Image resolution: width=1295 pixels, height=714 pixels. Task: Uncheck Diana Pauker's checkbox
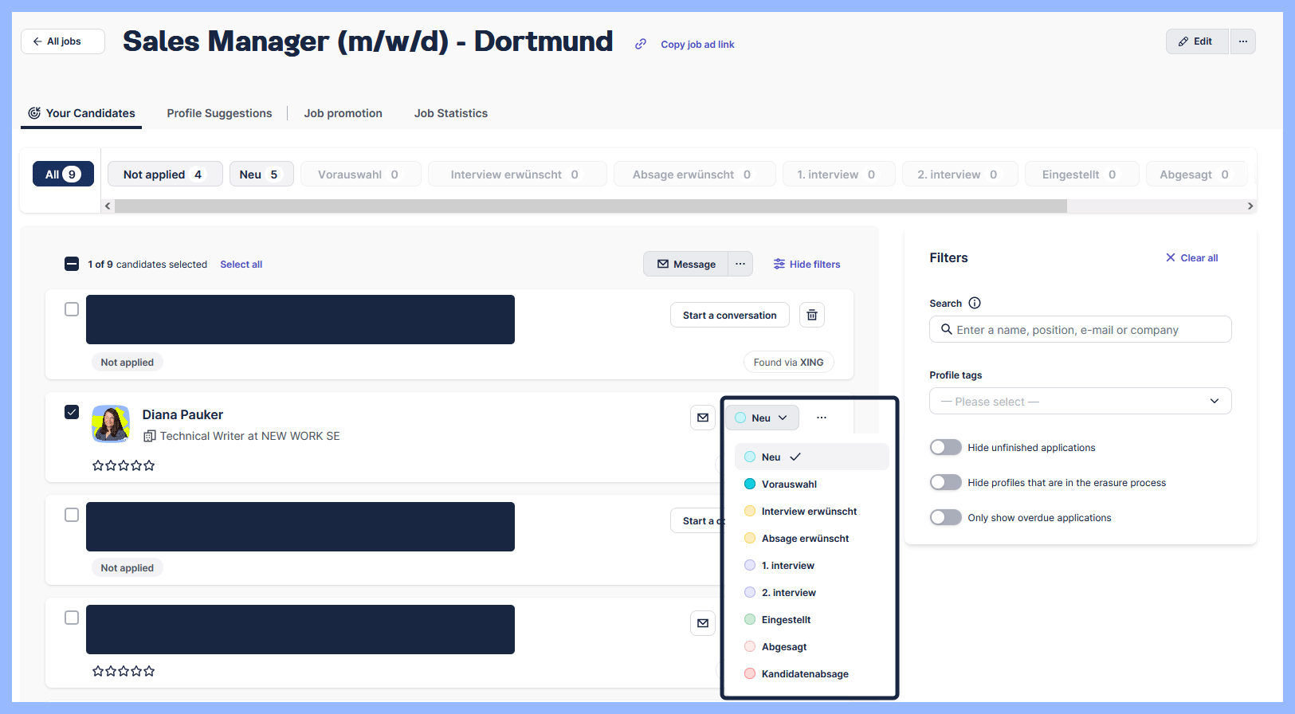pyautogui.click(x=72, y=412)
